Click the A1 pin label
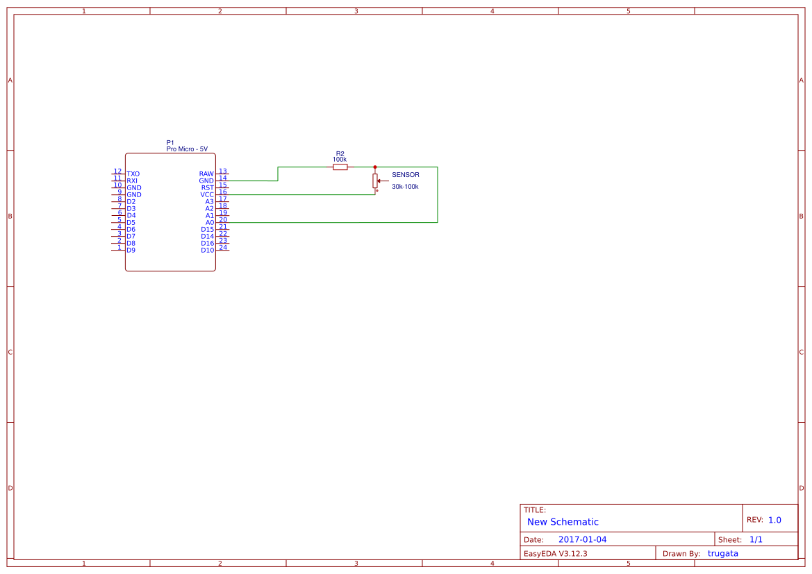 210,215
